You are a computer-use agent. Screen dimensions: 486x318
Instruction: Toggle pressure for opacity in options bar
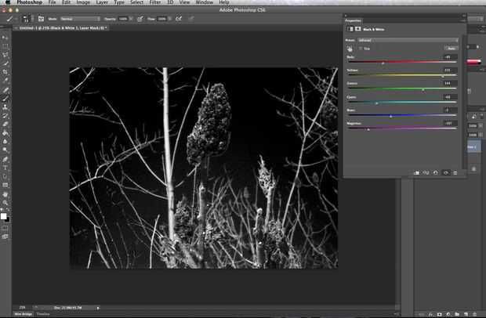pos(140,19)
